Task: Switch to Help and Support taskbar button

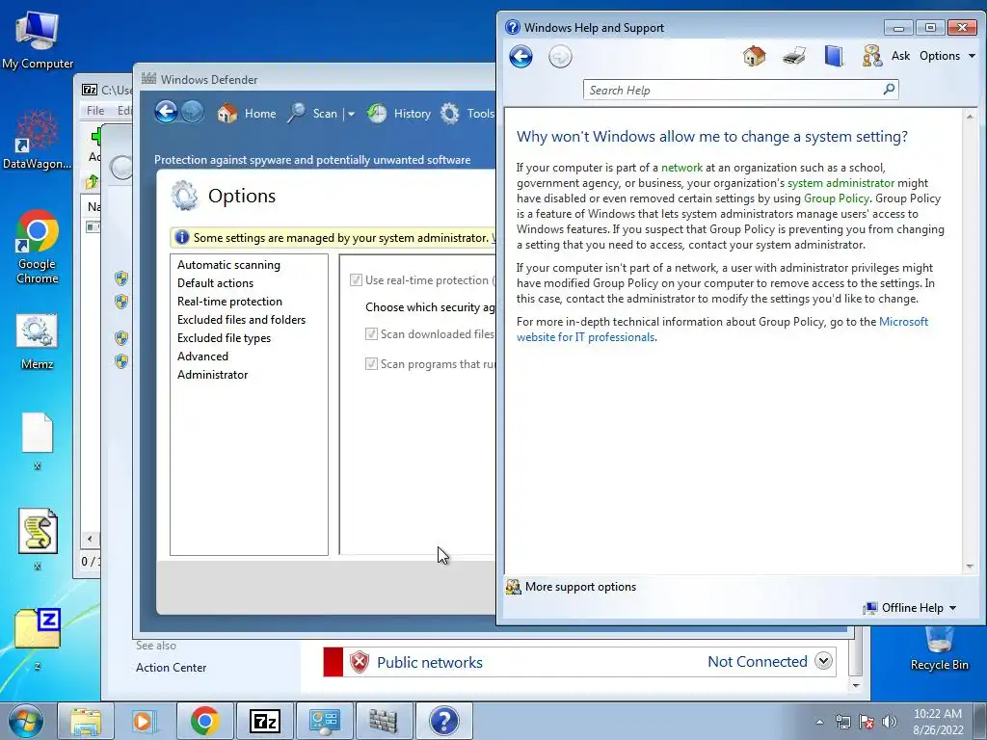Action: pyautogui.click(x=443, y=721)
